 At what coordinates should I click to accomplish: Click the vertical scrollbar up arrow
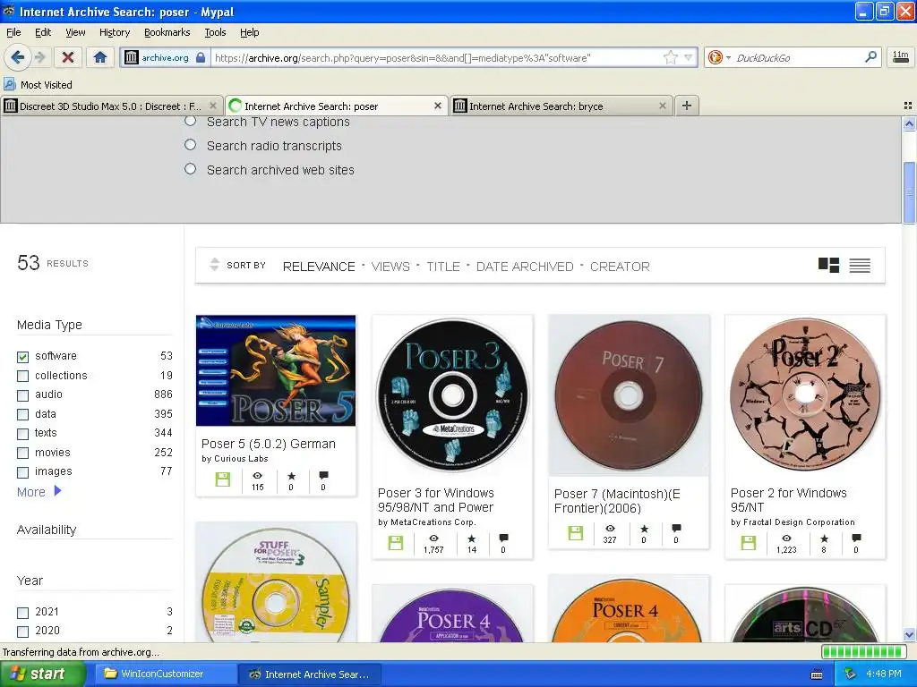[909, 123]
